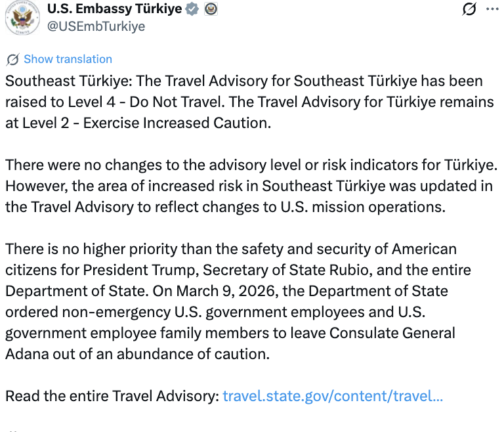Image resolution: width=504 pixels, height=432 pixels.
Task: Click the paragraph starting "Southeast Türkiye: The Travel"
Action: pos(249,102)
